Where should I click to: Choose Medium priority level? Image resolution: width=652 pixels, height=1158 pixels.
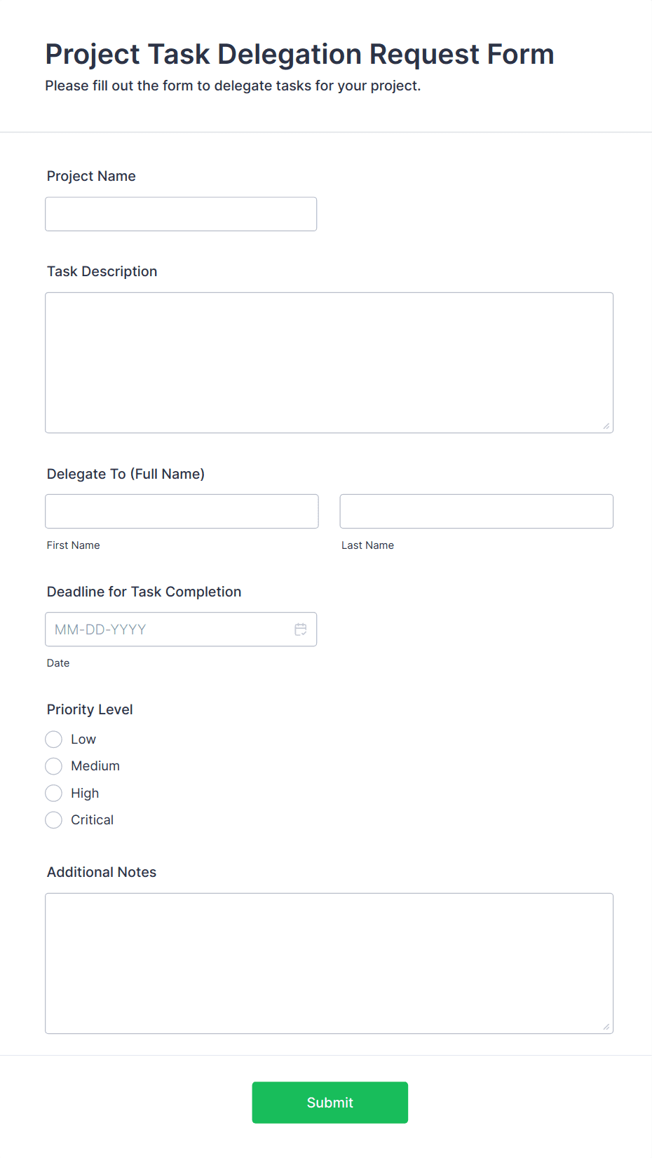(x=54, y=766)
